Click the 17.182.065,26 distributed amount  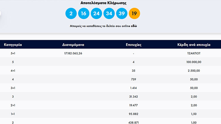pyautogui.click(x=73, y=53)
